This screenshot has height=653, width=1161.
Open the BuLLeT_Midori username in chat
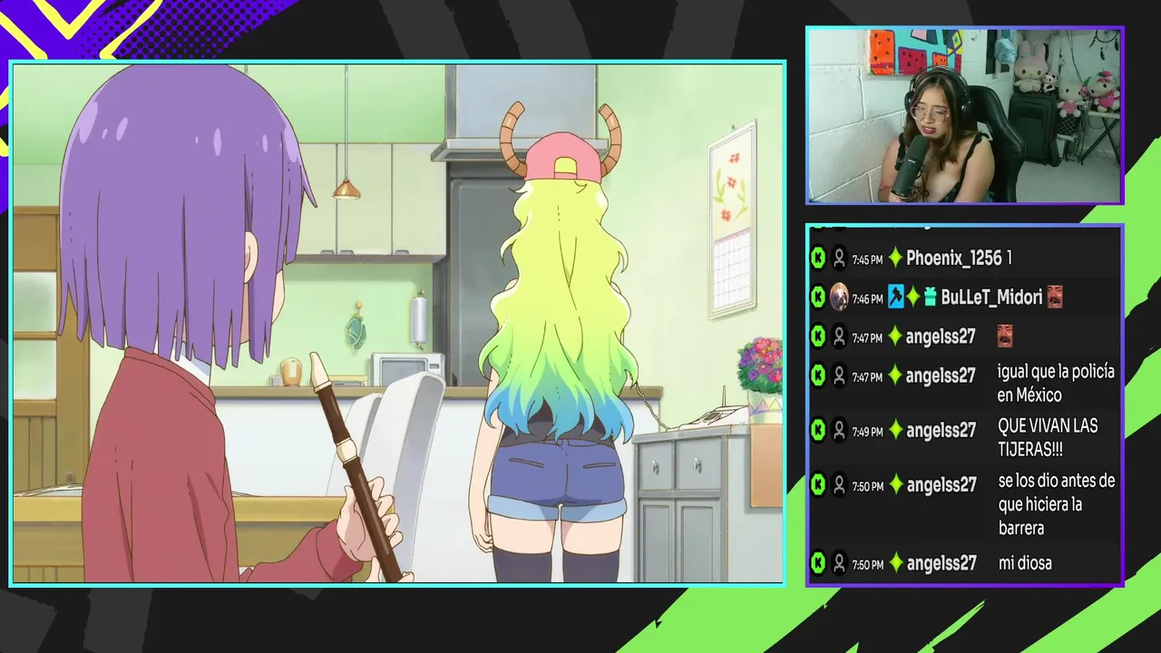tap(992, 297)
